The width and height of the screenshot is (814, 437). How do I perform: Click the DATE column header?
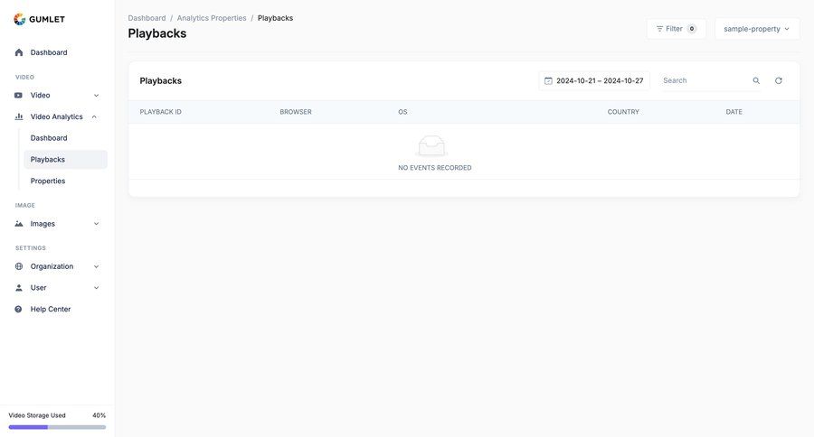click(734, 112)
